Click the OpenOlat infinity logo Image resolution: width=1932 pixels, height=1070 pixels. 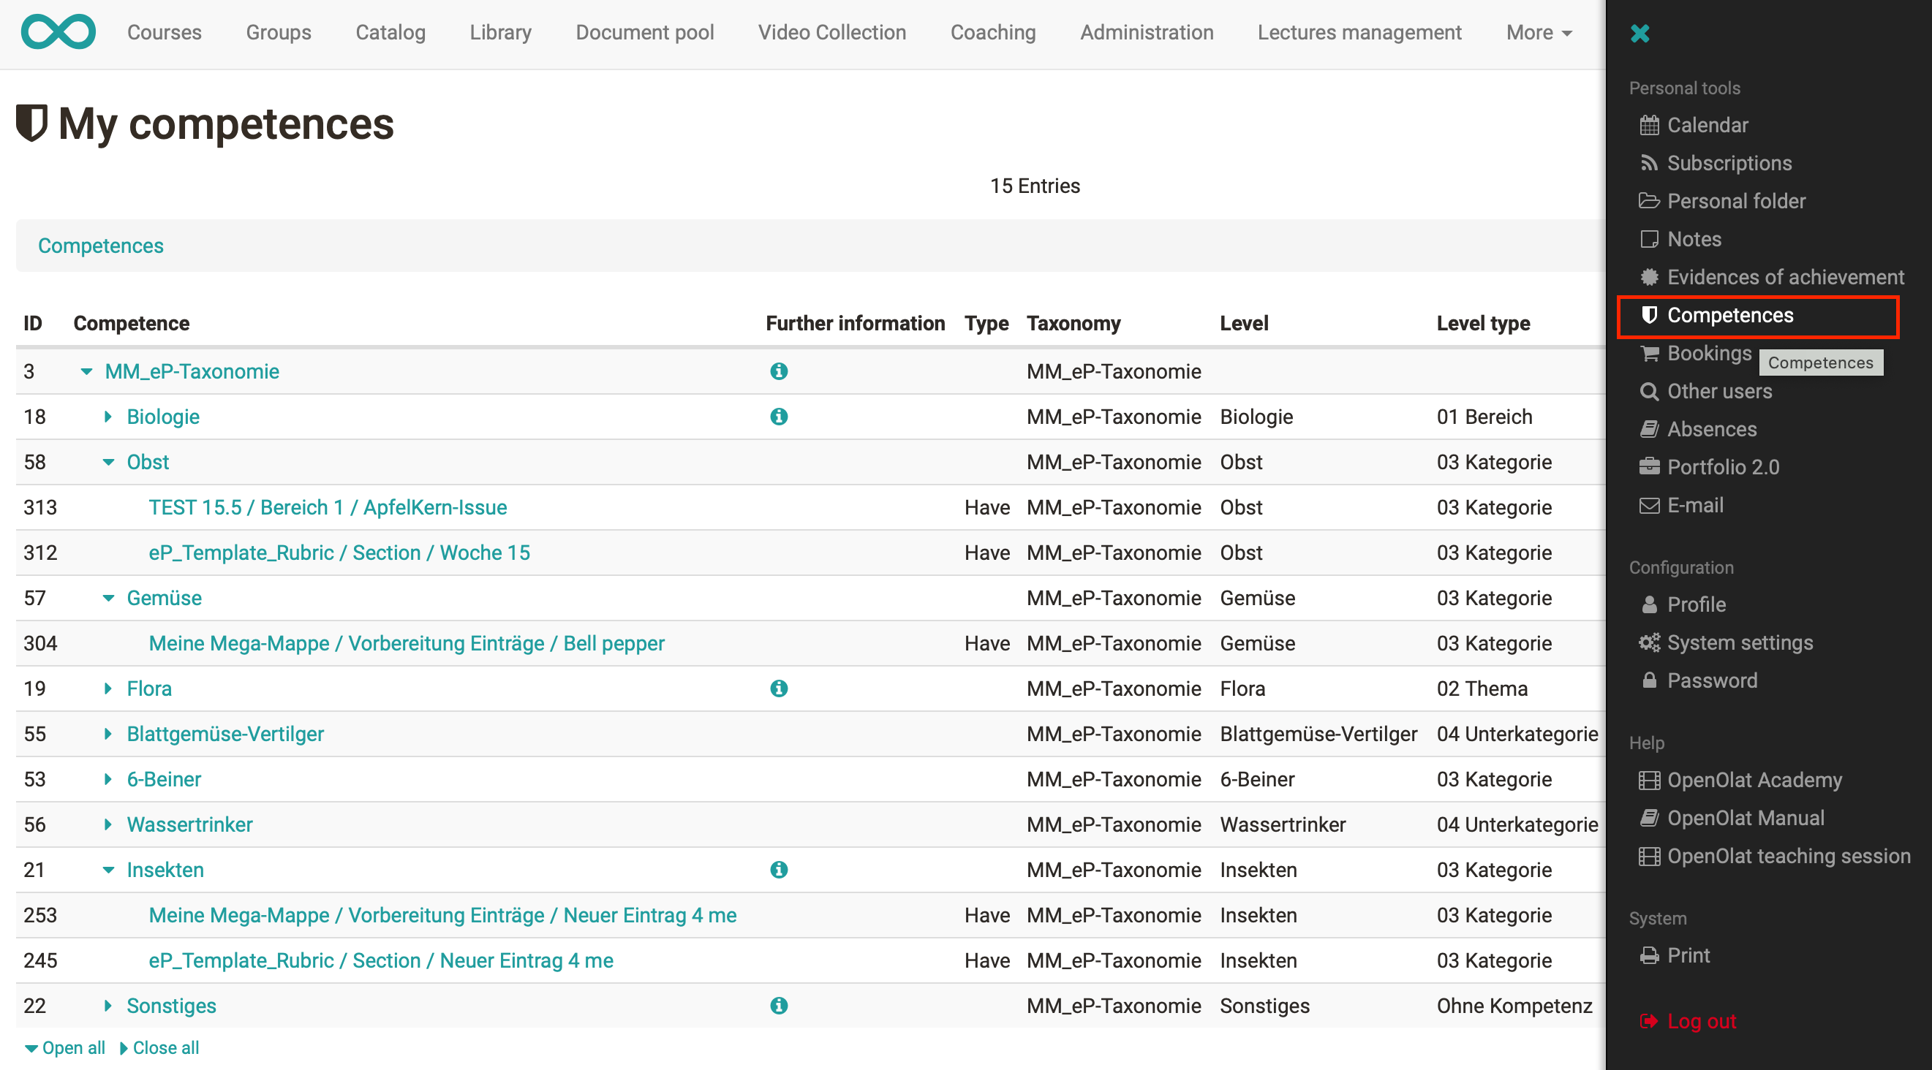[58, 31]
